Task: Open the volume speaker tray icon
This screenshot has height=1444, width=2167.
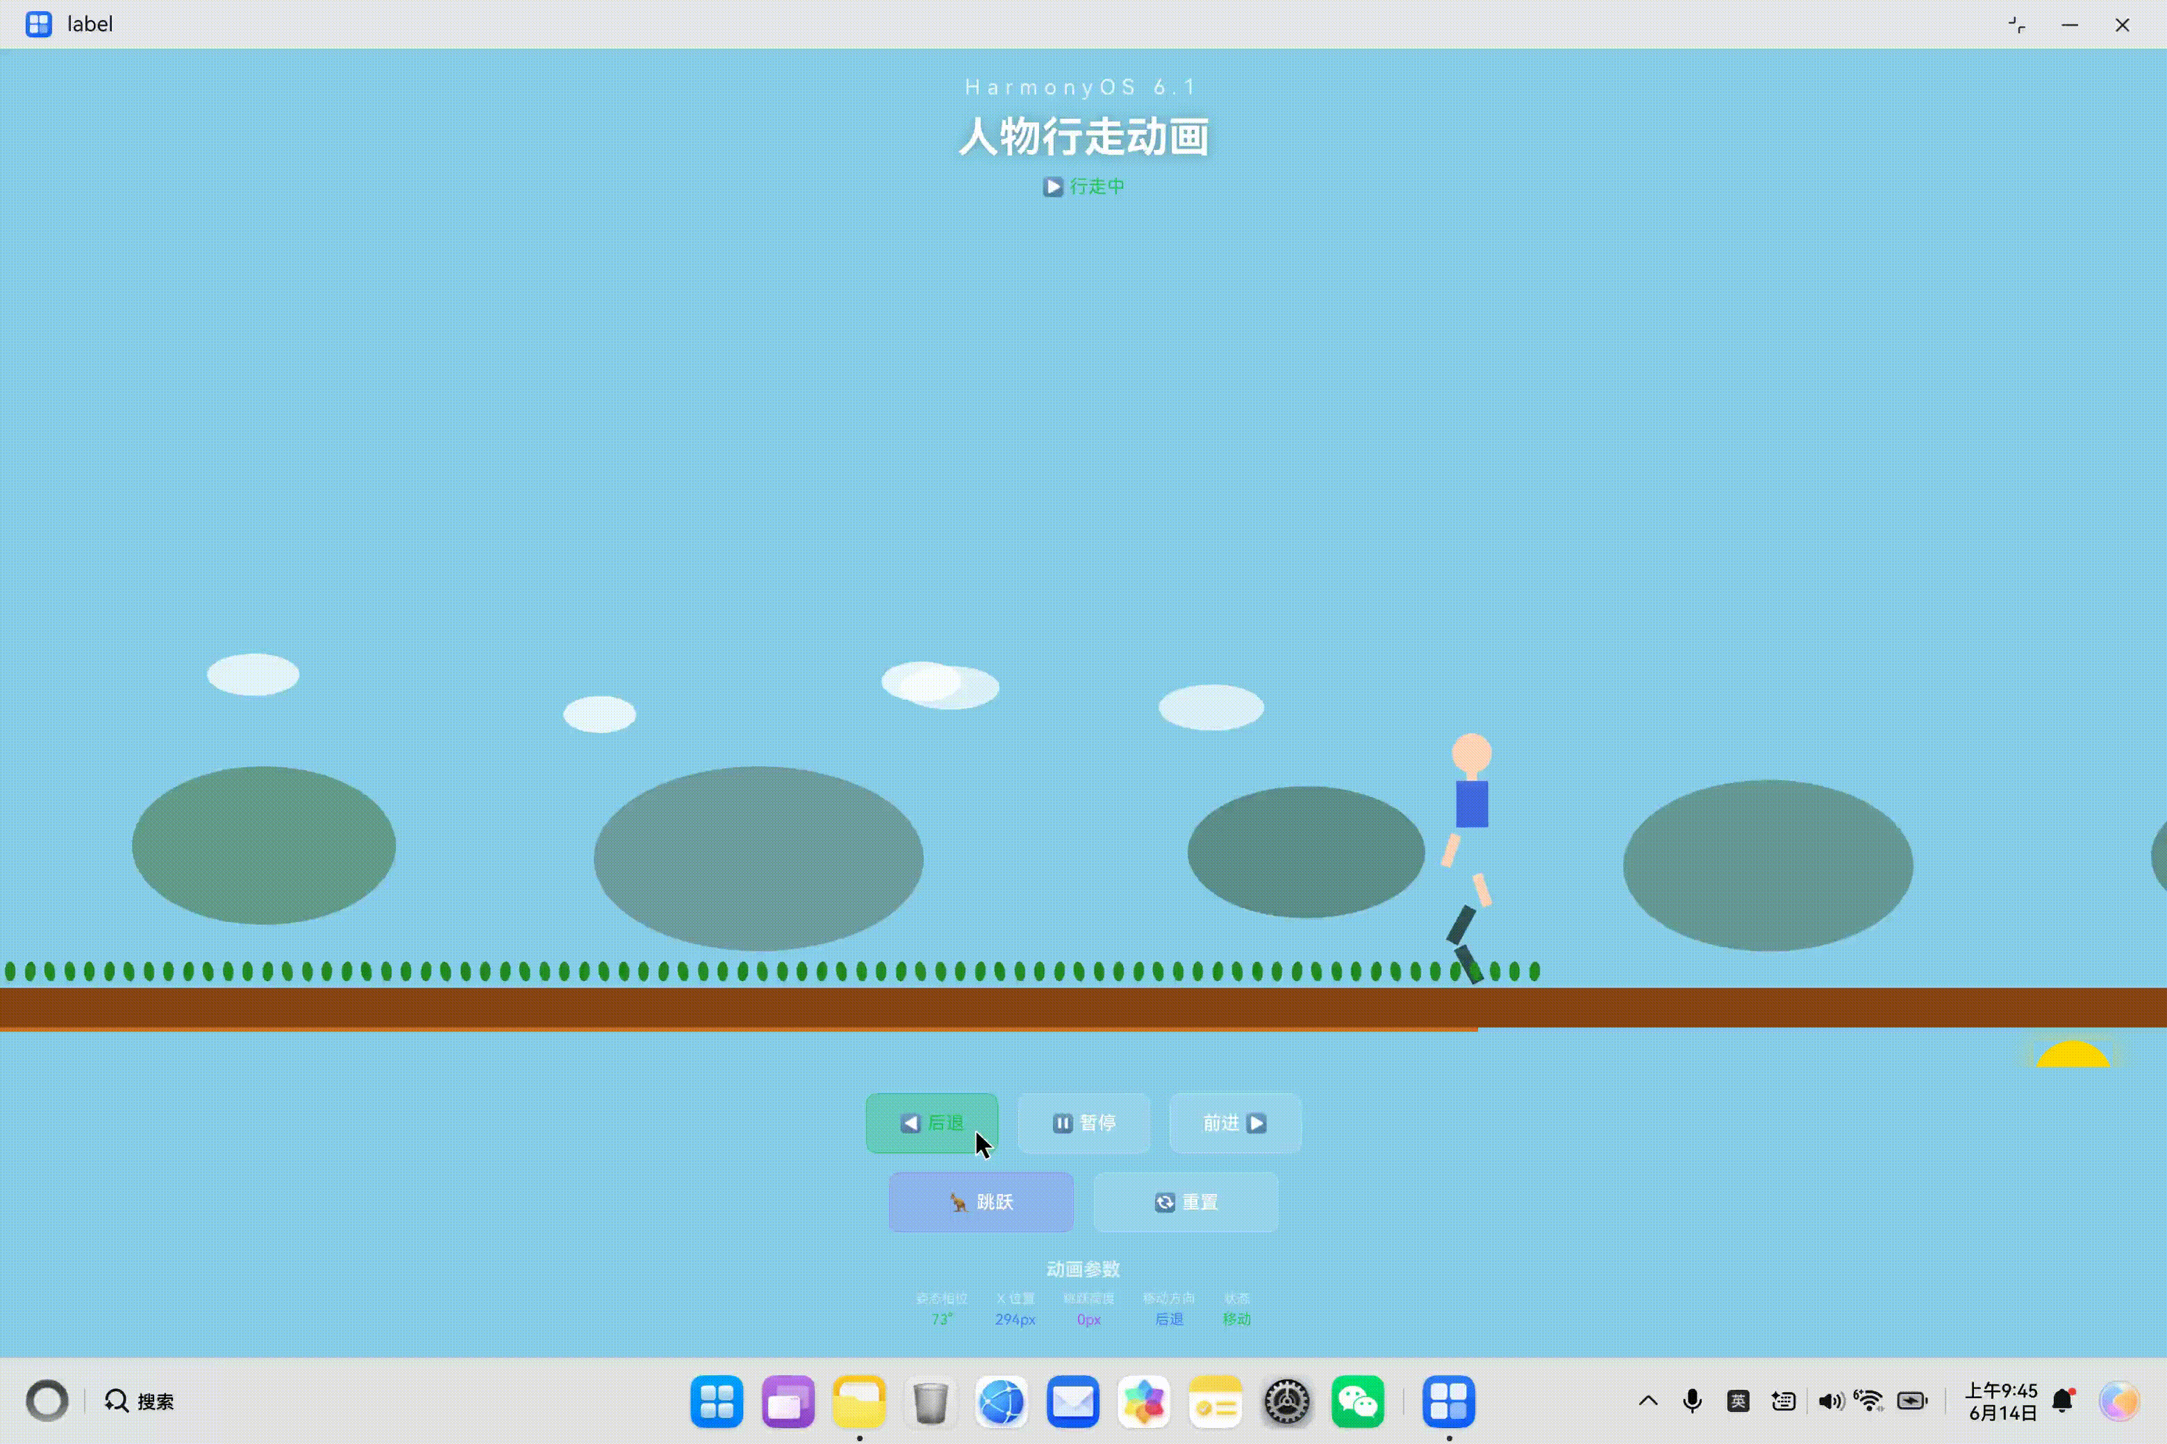Action: pyautogui.click(x=1831, y=1401)
